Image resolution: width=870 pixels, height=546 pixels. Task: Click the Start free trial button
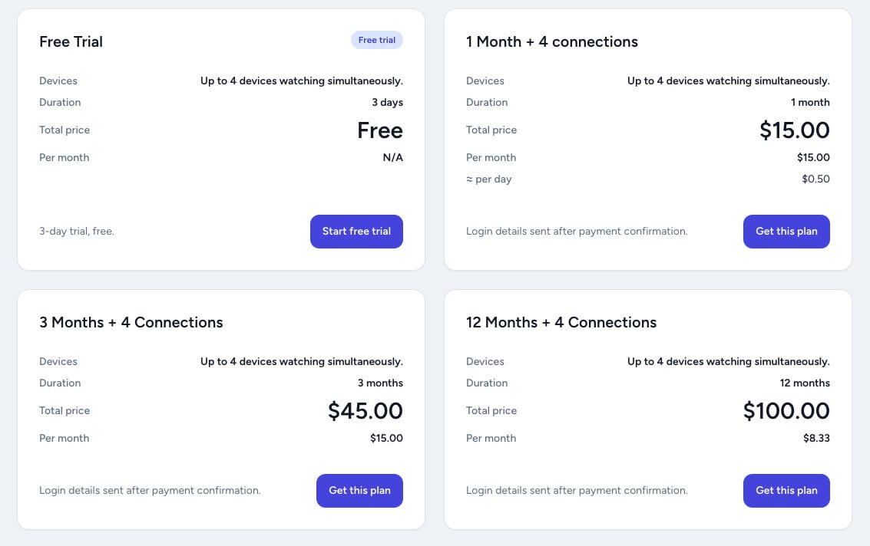pyautogui.click(x=356, y=231)
